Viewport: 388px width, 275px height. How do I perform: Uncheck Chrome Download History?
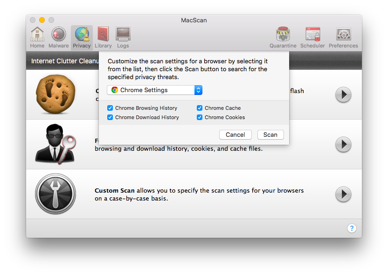[x=110, y=117]
